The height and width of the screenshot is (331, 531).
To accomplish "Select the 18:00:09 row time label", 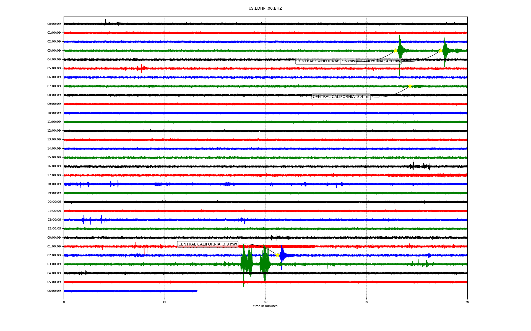I will coord(54,184).
